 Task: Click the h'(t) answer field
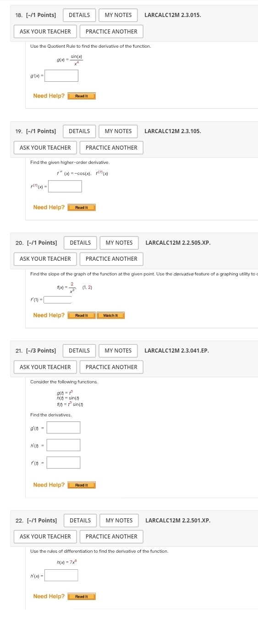tap(64, 445)
